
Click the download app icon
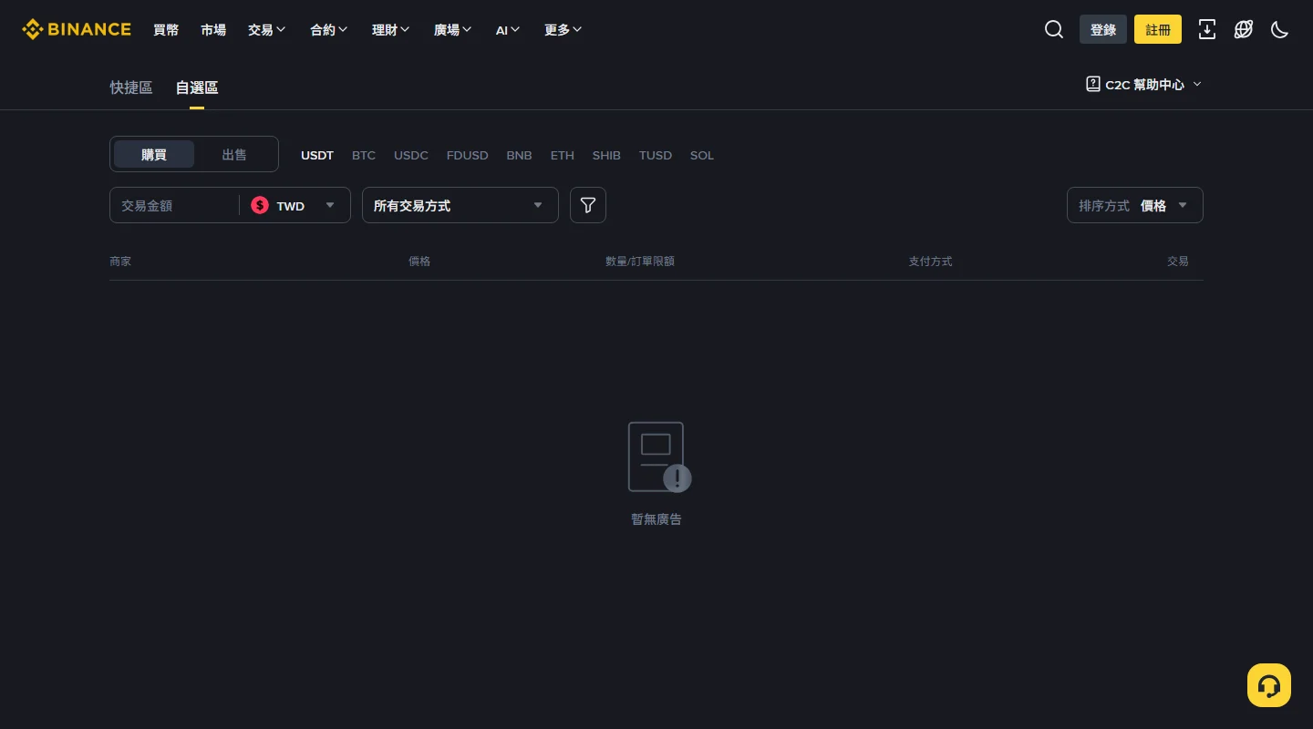[x=1207, y=29]
